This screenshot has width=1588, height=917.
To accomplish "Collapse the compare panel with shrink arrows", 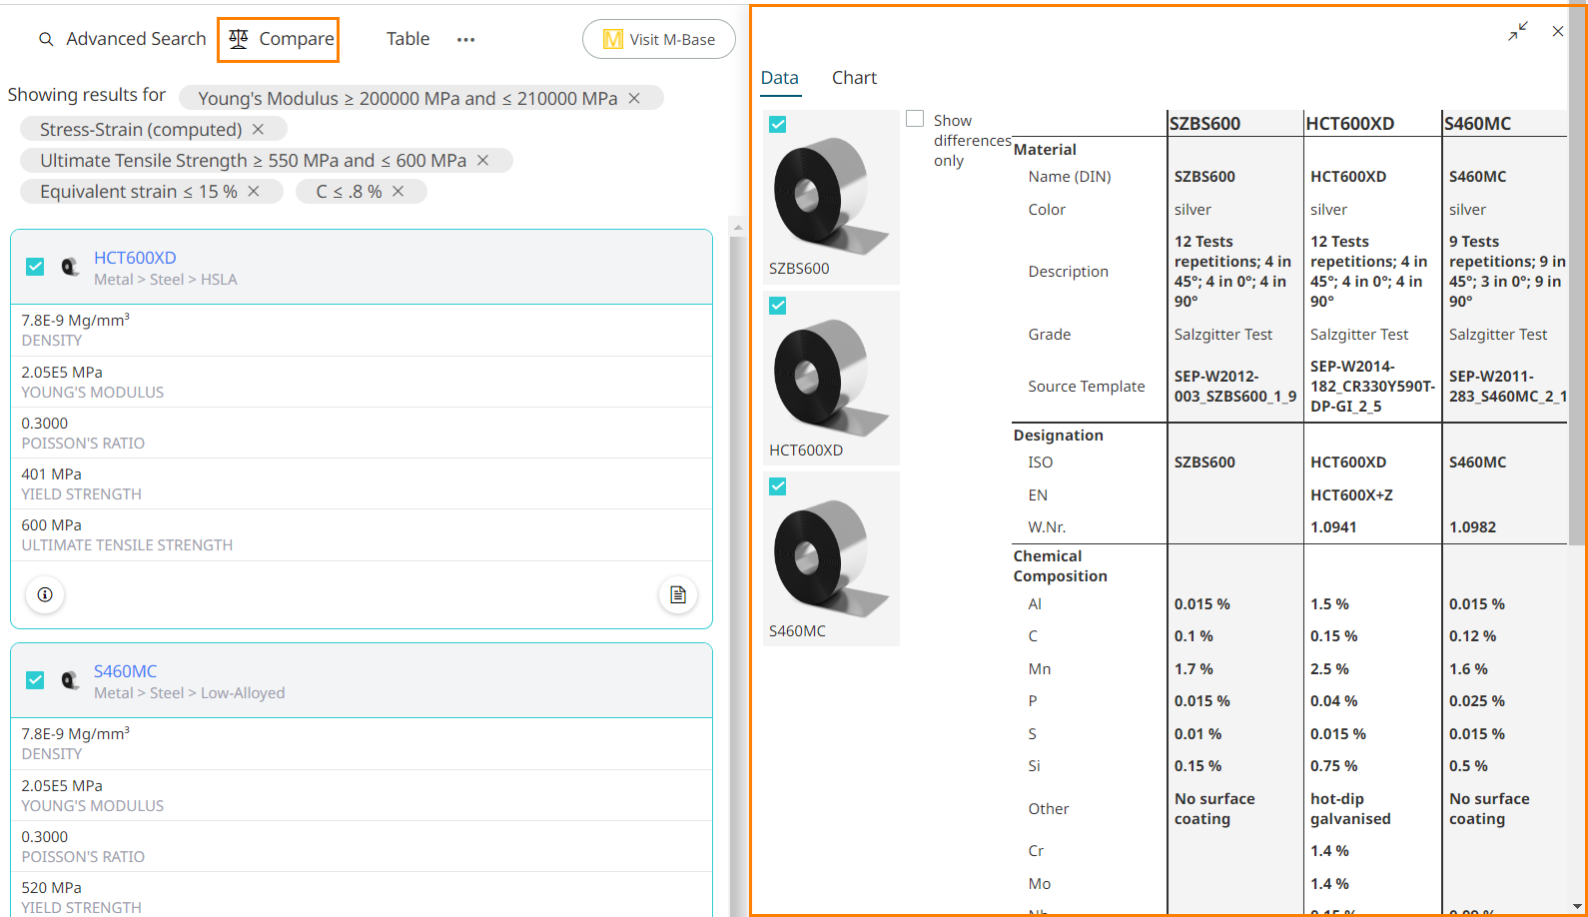I will click(1518, 31).
